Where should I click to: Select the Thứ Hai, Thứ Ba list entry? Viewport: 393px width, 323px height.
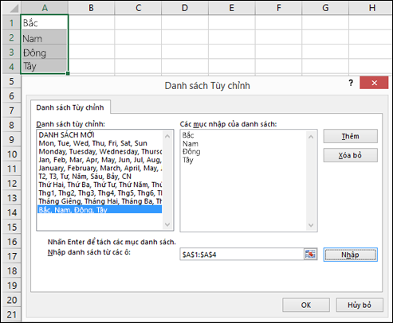tap(100, 185)
